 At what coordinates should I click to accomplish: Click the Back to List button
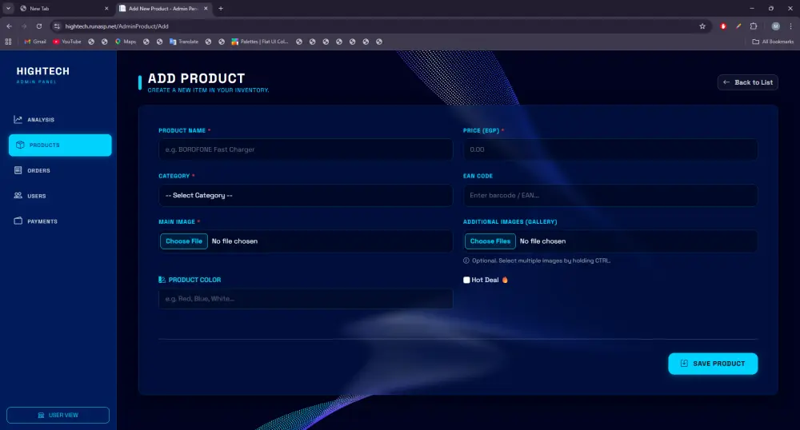[x=747, y=82]
